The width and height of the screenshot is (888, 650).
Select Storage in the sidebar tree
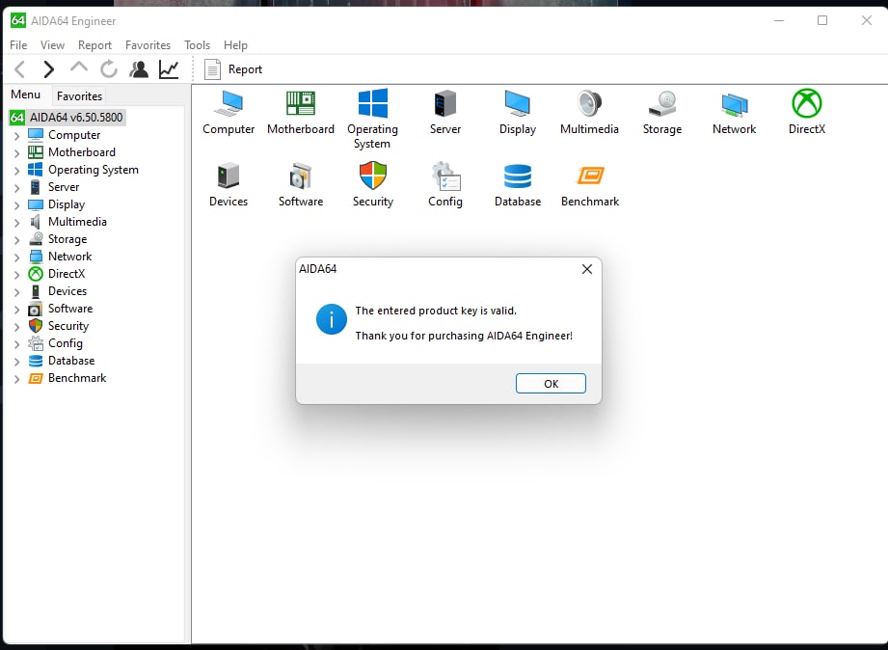pos(67,239)
